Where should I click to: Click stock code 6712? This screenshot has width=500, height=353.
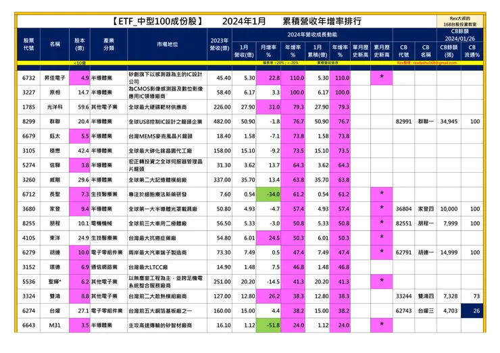[28, 194]
